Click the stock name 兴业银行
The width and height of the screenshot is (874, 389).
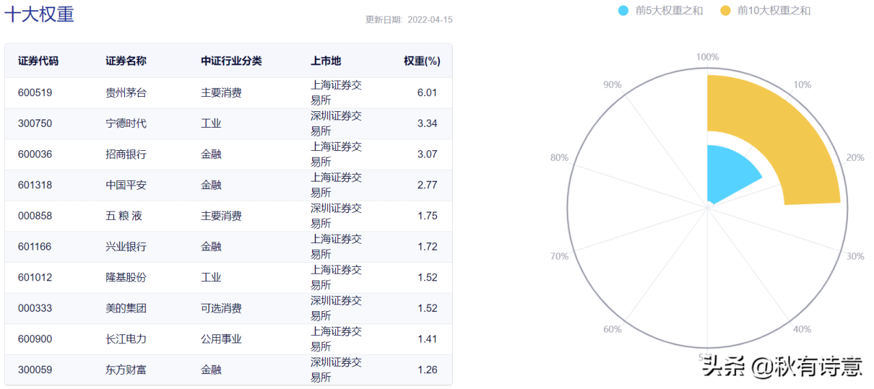(126, 246)
